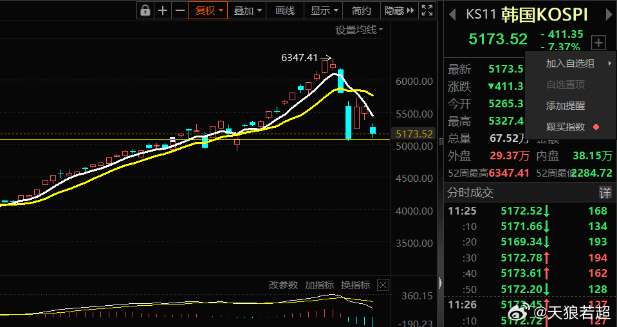Click the 193 trade volume value
The image size is (617, 327).
click(598, 242)
